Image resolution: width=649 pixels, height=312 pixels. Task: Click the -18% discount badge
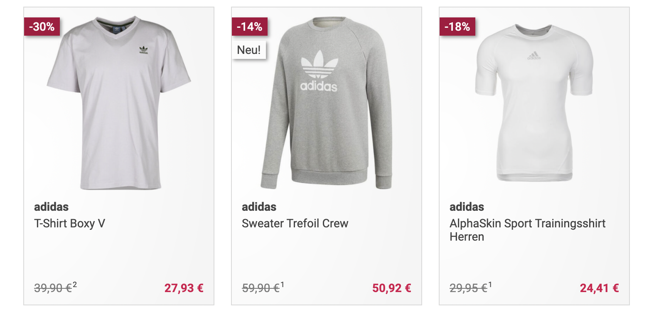point(457,27)
